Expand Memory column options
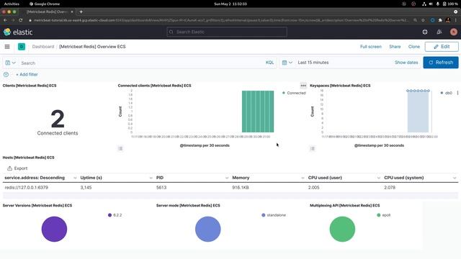Viewport: 461px width, 259px height. 303,178
